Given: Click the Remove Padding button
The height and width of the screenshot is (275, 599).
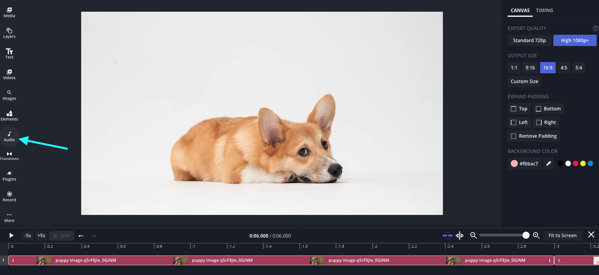Looking at the screenshot, I should (x=533, y=136).
